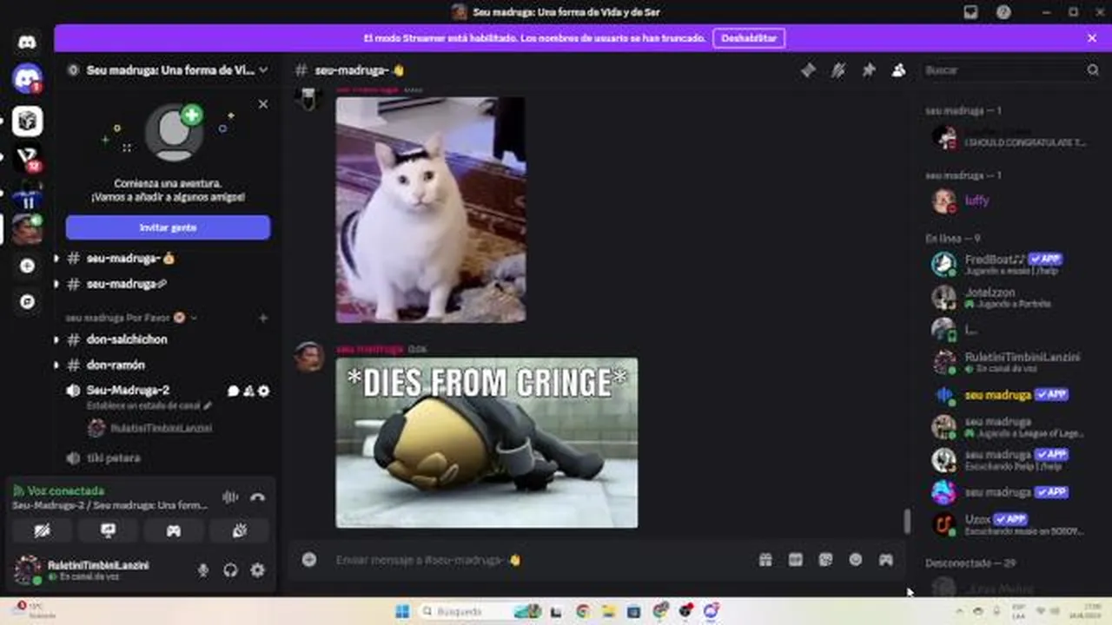Open the white cat image

[431, 209]
